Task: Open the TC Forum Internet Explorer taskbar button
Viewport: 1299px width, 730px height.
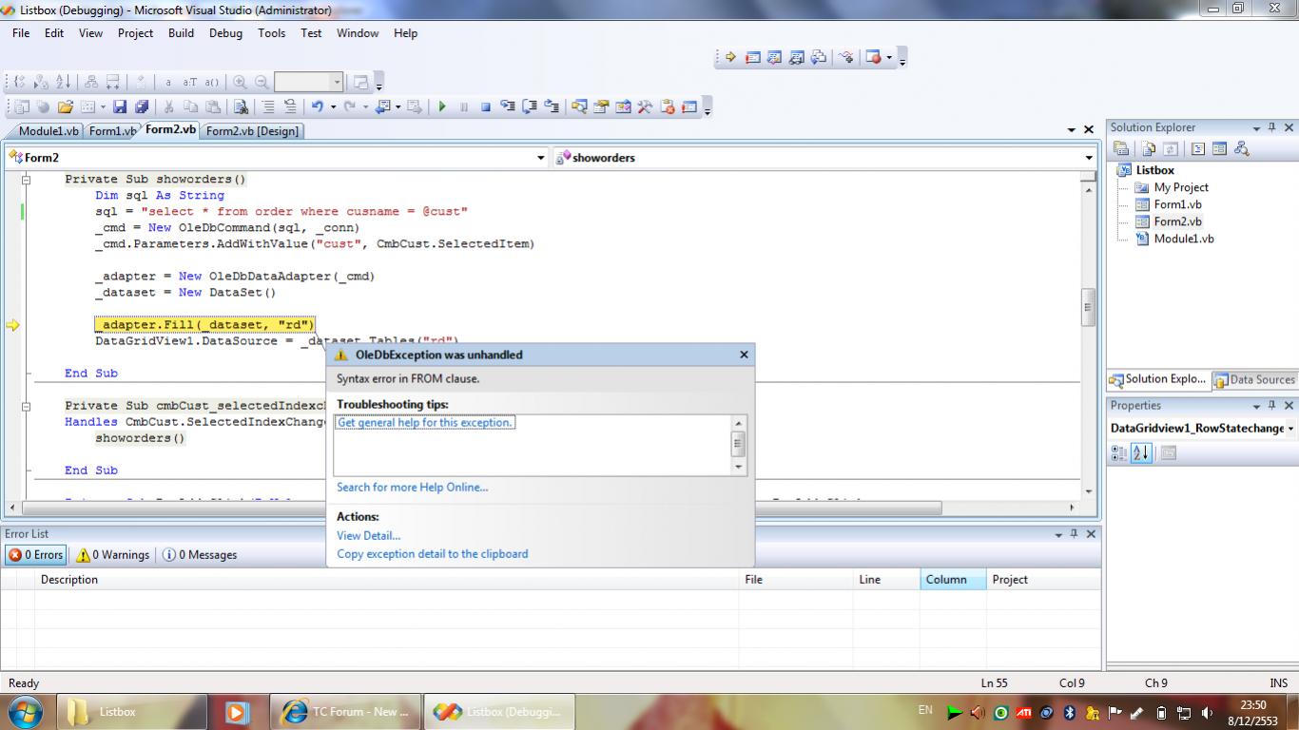Action: (x=346, y=711)
